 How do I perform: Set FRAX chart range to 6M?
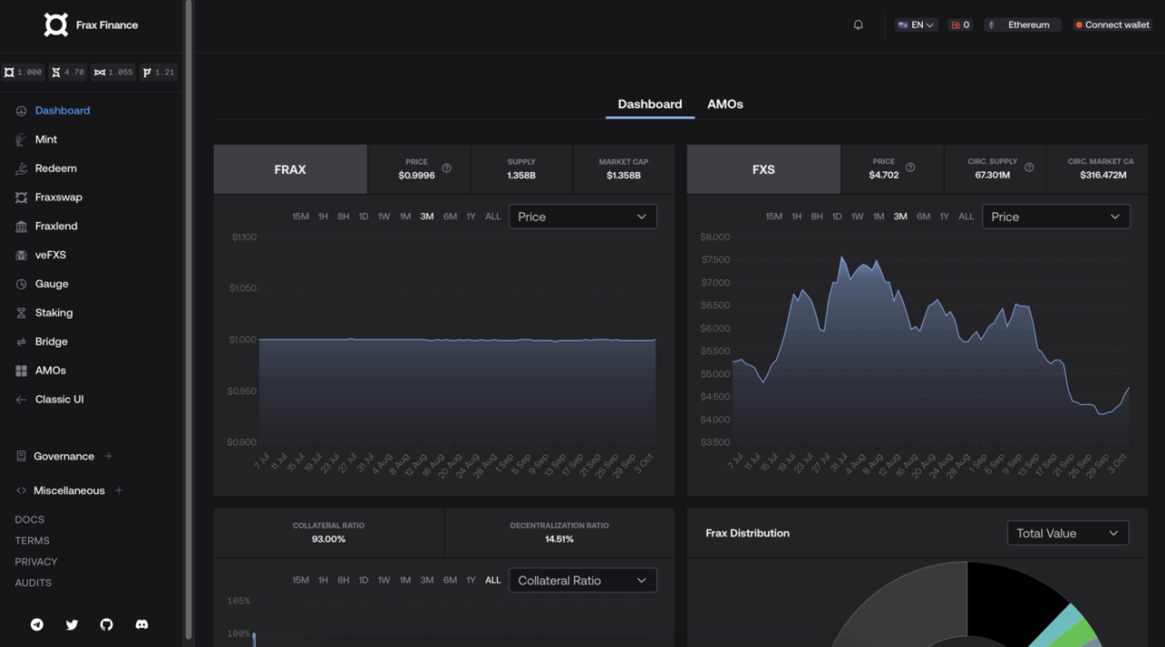pos(450,217)
